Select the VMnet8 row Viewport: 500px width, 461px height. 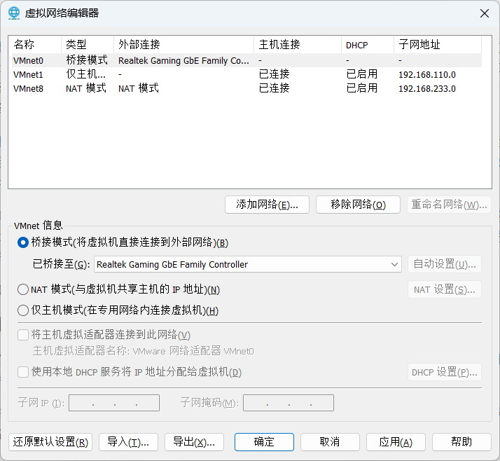tap(246, 88)
